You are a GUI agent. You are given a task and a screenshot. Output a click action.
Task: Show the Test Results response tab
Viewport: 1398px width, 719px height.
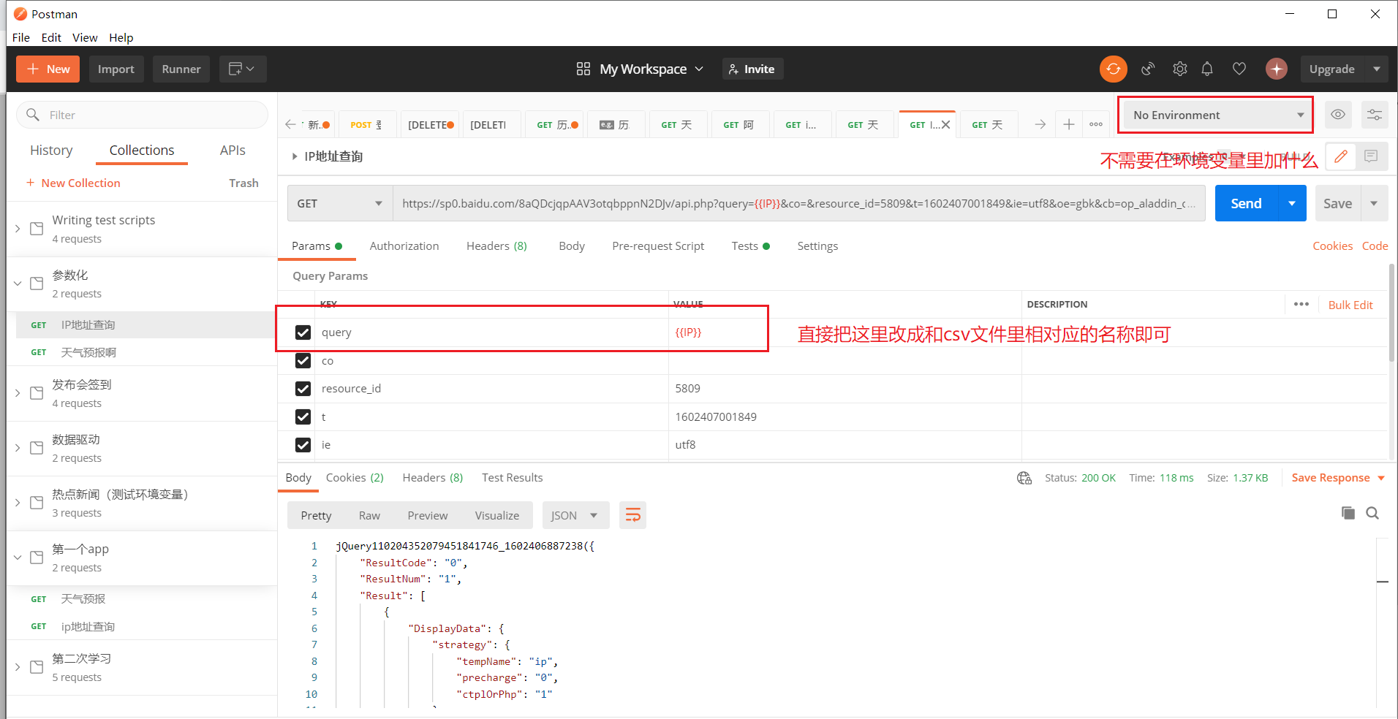click(x=512, y=477)
